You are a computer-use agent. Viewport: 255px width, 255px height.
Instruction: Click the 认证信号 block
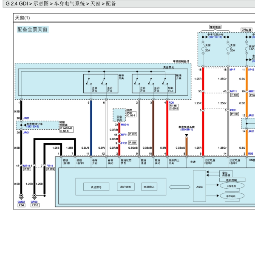pos(96,187)
